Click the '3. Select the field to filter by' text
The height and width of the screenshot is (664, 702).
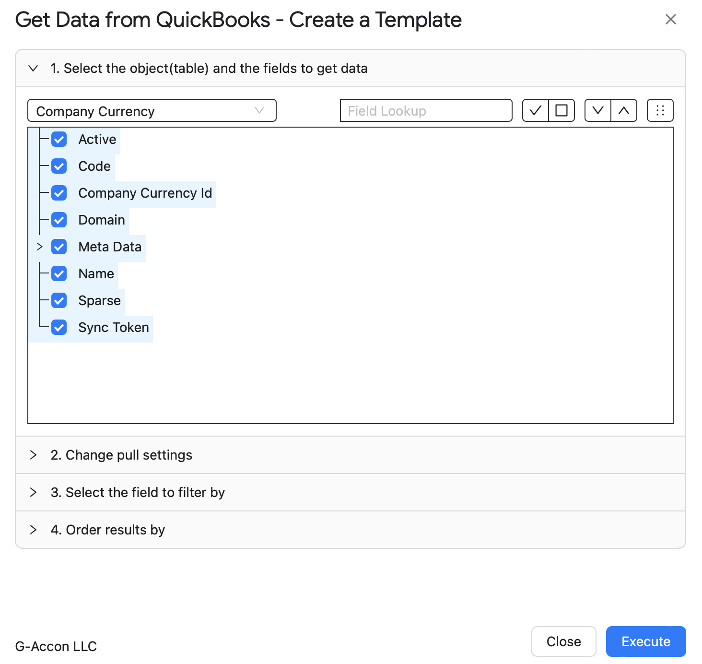pyautogui.click(x=138, y=492)
